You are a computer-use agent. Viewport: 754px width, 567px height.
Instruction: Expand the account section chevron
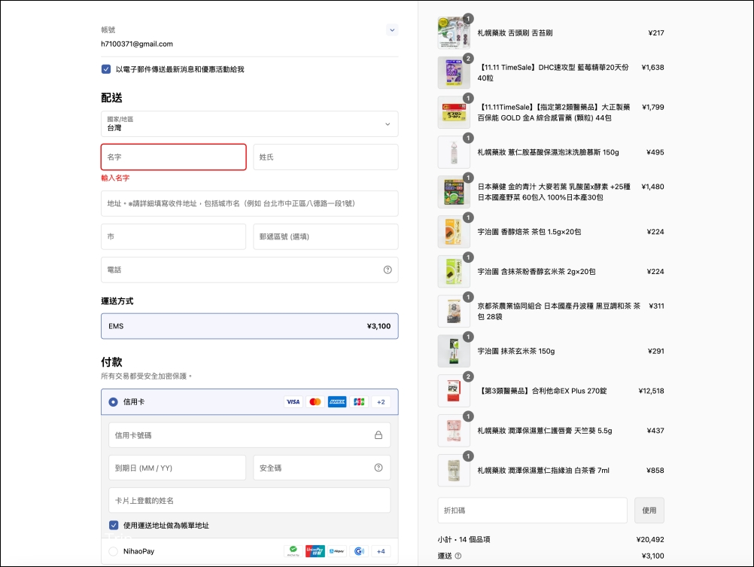[x=391, y=30]
